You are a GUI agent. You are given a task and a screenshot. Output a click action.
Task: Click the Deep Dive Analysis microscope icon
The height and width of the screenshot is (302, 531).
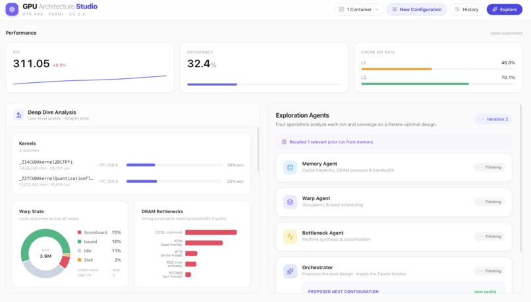tap(18, 115)
